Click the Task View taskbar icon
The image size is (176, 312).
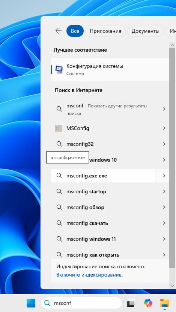pyautogui.click(x=131, y=303)
